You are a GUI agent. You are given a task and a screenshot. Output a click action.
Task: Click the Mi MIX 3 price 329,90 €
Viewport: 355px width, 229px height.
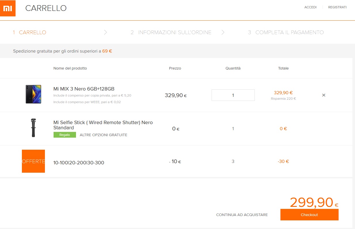click(x=176, y=95)
